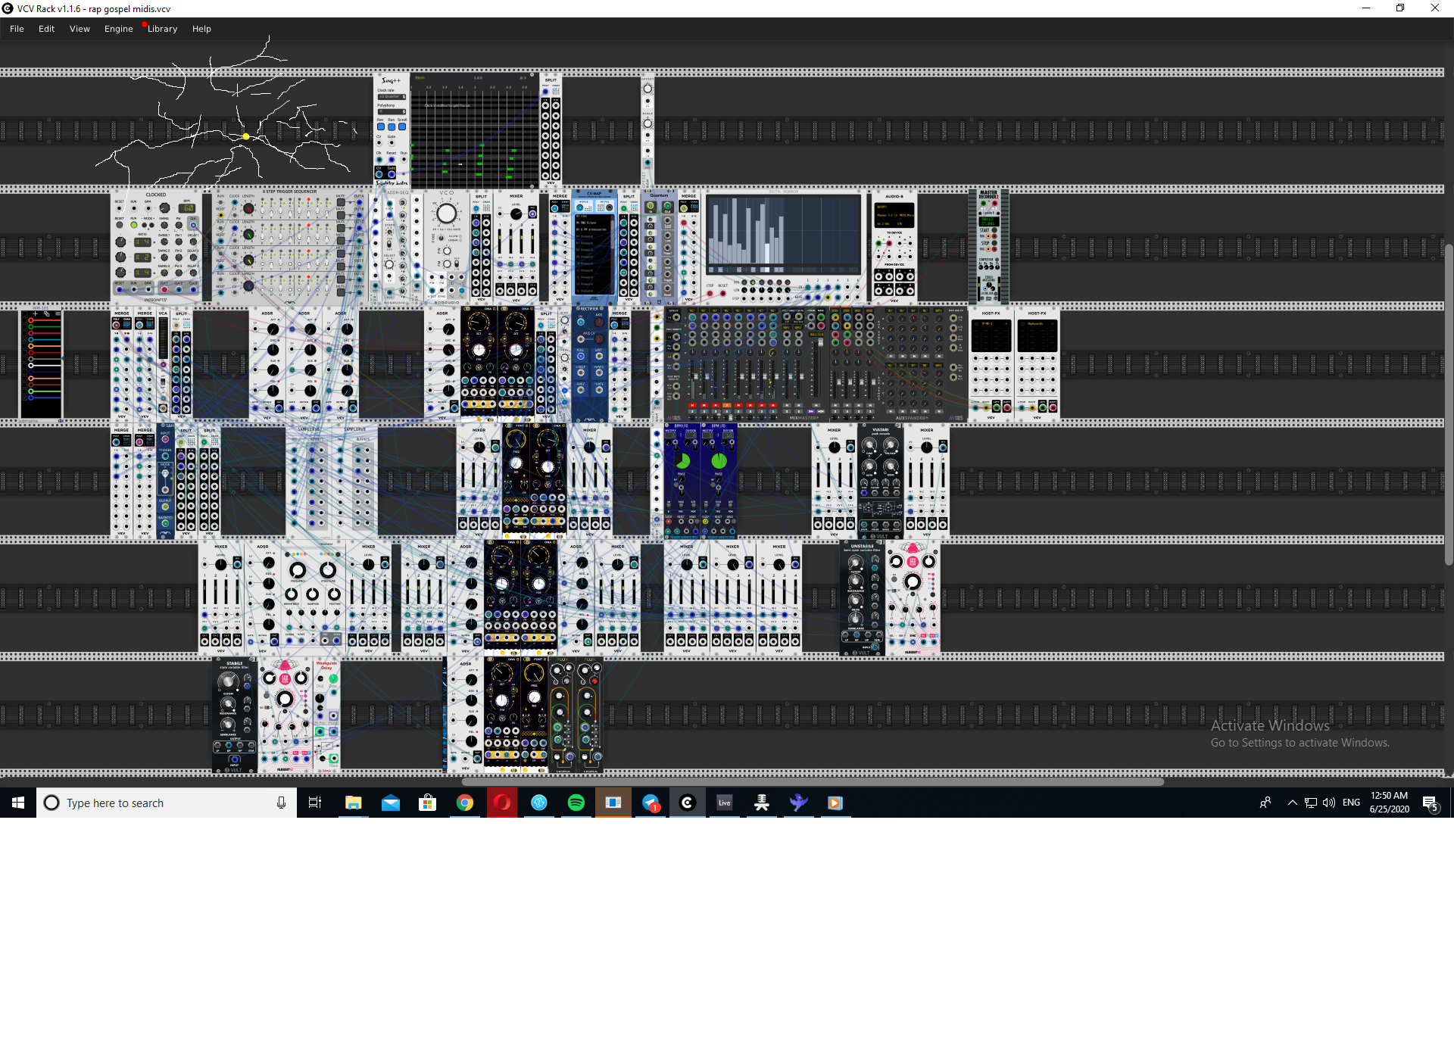Open the View menu
The image size is (1454, 1060).
(80, 29)
